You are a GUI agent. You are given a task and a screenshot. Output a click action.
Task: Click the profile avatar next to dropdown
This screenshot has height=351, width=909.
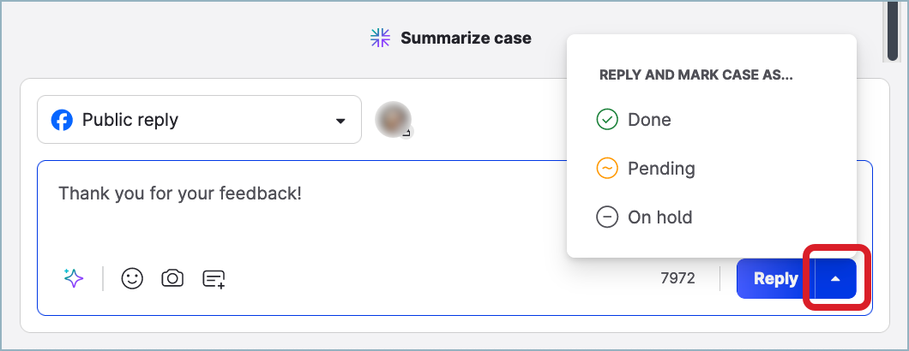click(394, 120)
